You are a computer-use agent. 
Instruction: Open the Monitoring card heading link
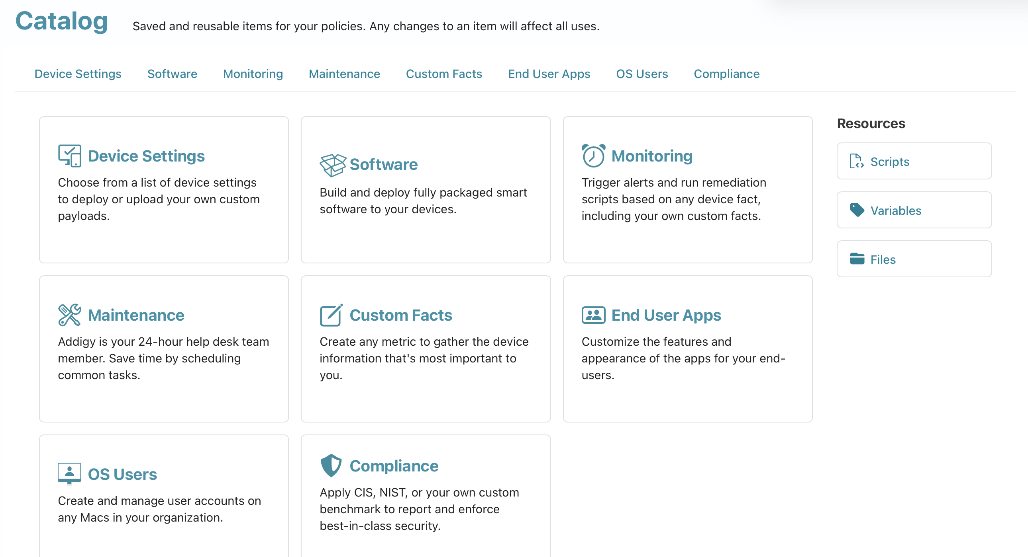(652, 156)
